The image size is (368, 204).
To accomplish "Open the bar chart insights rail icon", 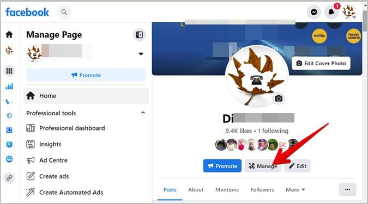I will coord(9,86).
